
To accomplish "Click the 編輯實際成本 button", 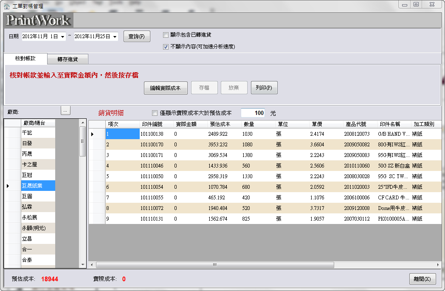I will pos(166,88).
